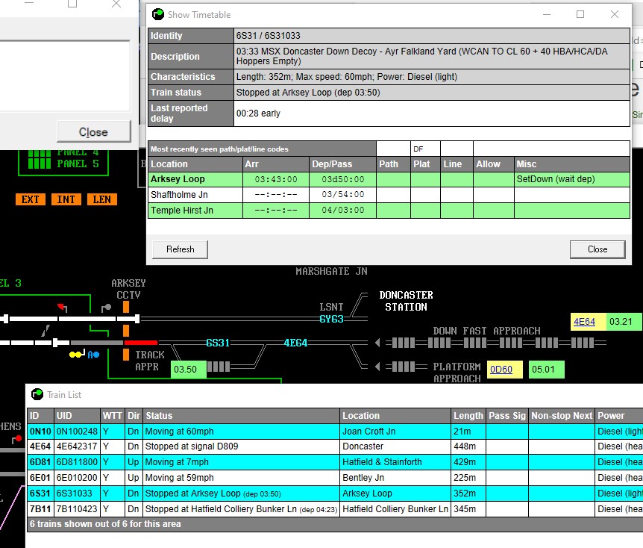Select the grey signal beside ARKSEY CCTV
The width and height of the screenshot is (643, 548).
click(x=107, y=308)
